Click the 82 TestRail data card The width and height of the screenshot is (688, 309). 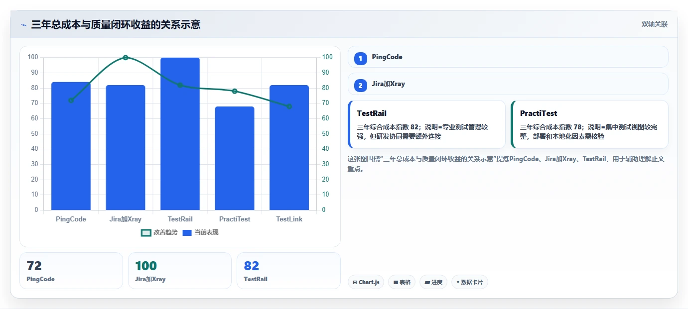[x=288, y=271]
